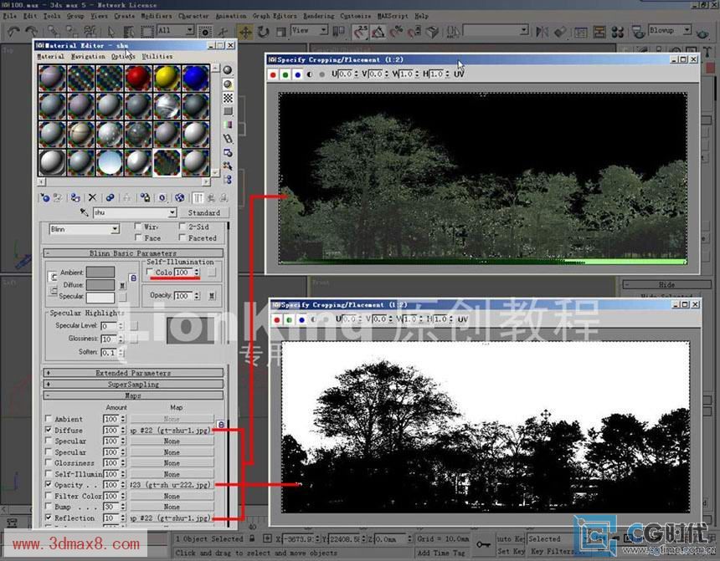Pick material from object with eyedropper
Viewport: 720px width, 561px height.
click(84, 212)
